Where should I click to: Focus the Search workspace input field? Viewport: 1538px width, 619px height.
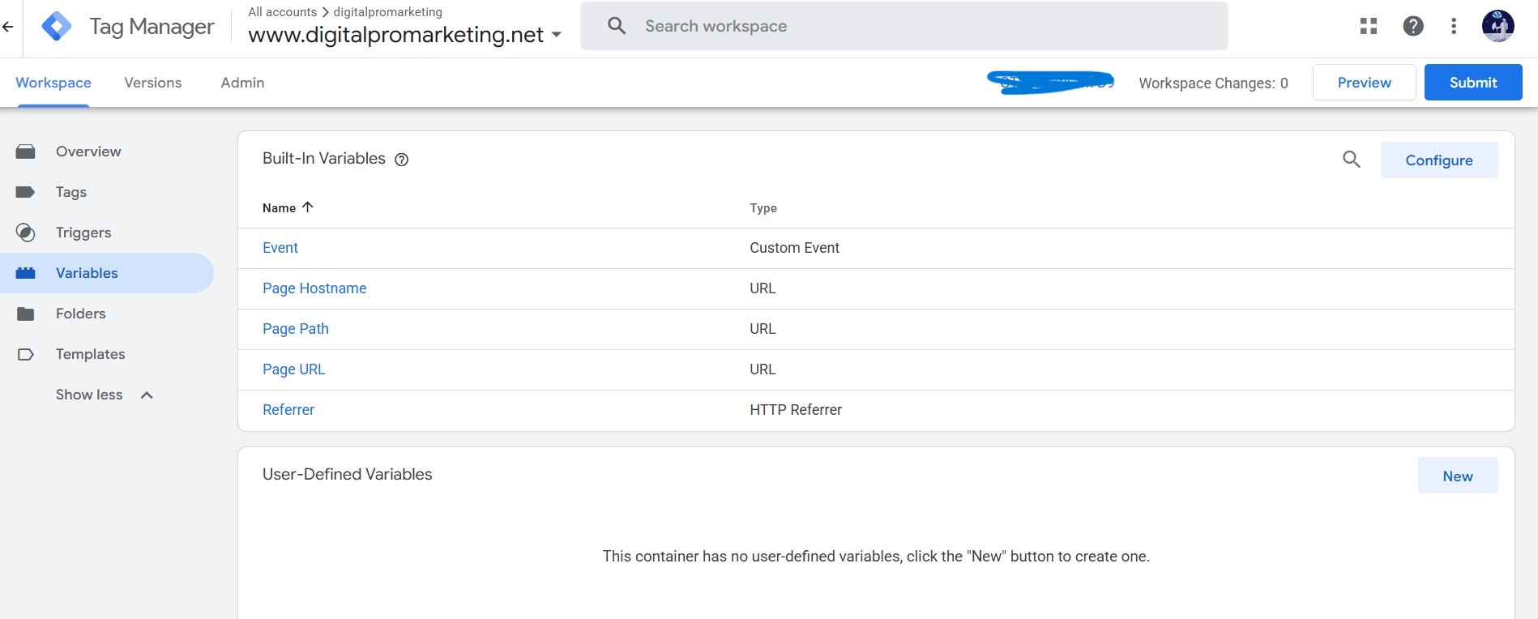pyautogui.click(x=904, y=26)
